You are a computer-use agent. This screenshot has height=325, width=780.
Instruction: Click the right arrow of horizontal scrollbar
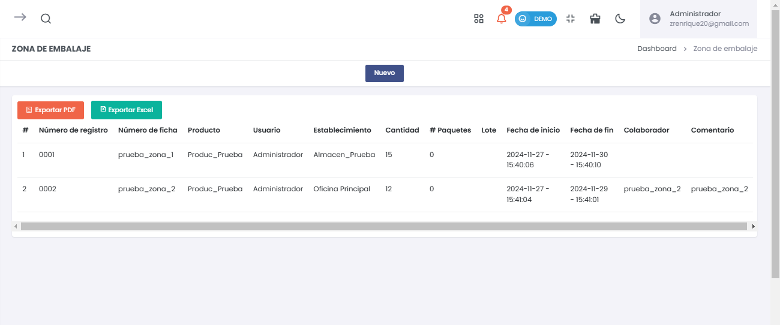tap(753, 227)
